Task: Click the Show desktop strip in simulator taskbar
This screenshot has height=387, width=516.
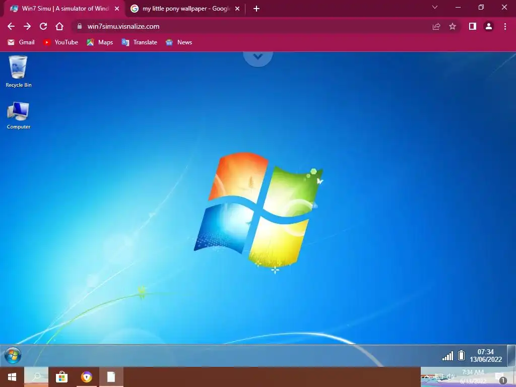Action: pyautogui.click(x=511, y=355)
